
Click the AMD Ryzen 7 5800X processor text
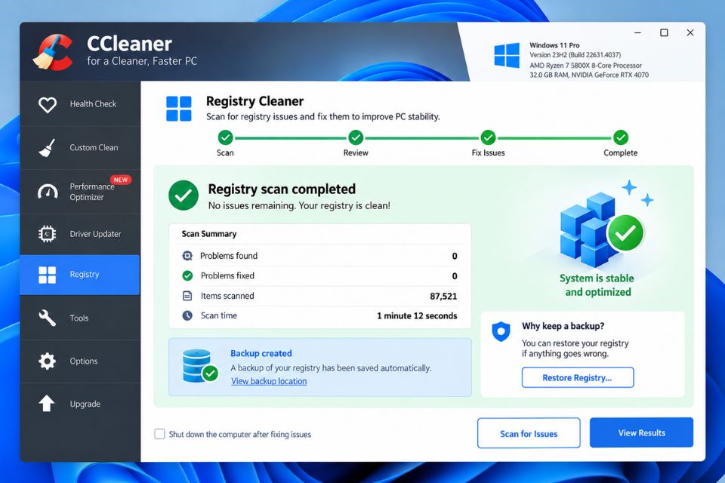[x=586, y=66]
